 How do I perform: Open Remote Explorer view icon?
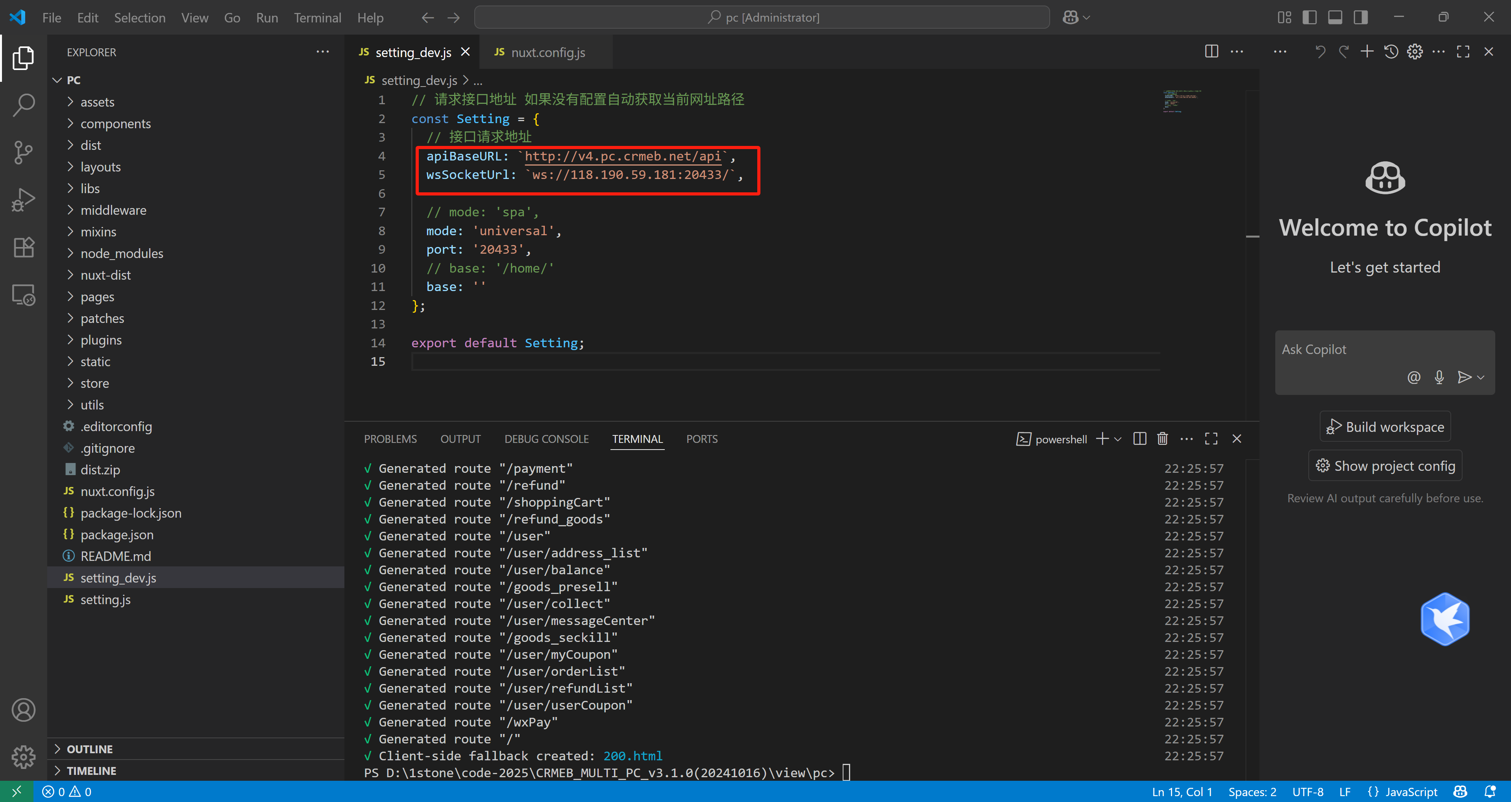[24, 295]
